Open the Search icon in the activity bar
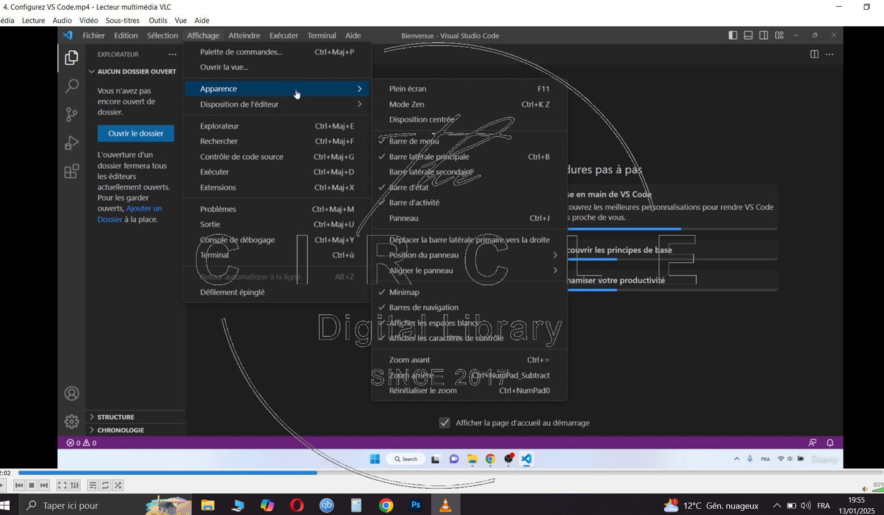 71,86
